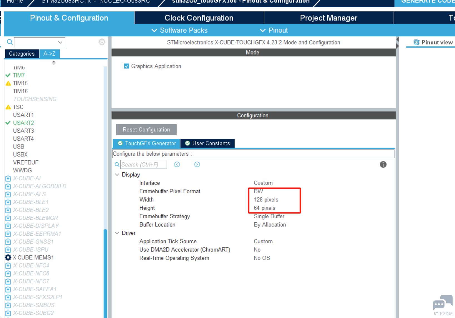Image resolution: width=455 pixels, height=318 pixels.
Task: Click the Reset Configuration button
Action: tap(146, 130)
